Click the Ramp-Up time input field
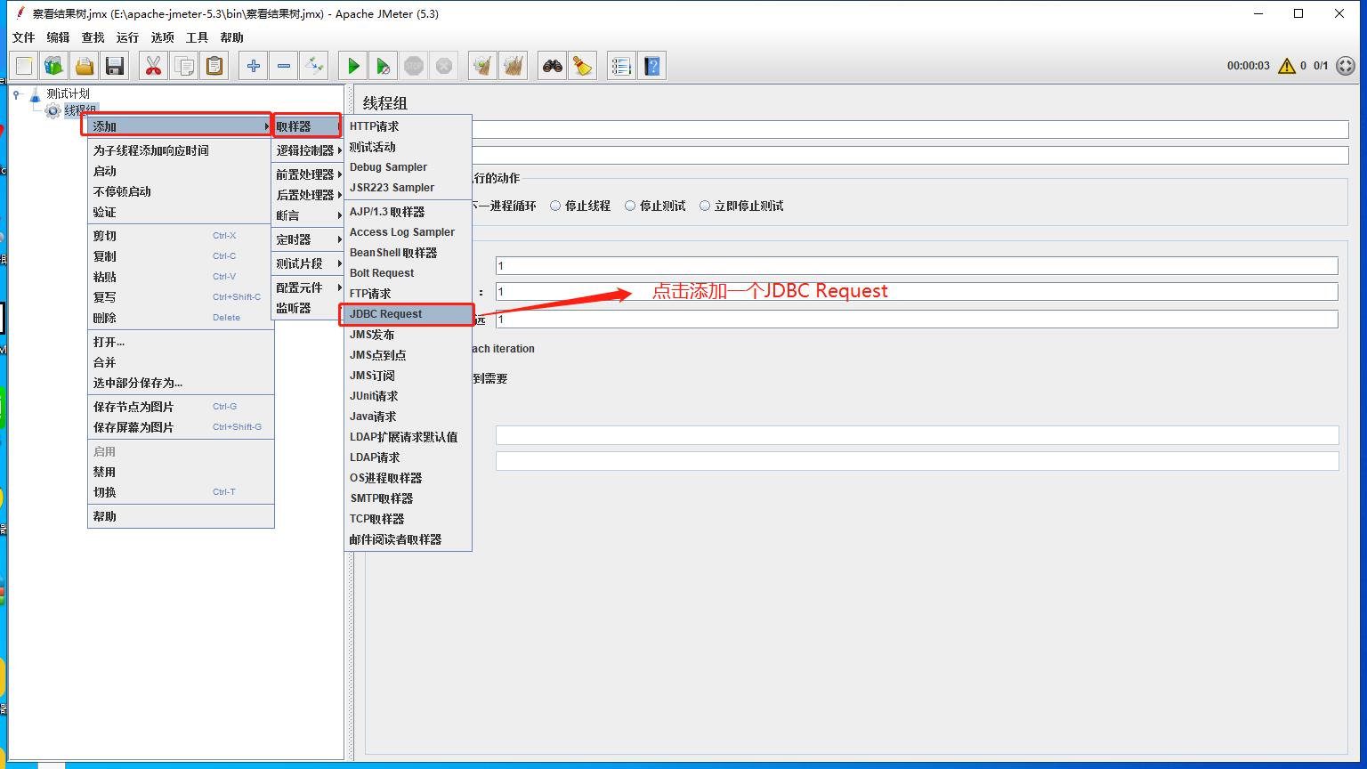Viewport: 1367px width, 769px height. point(917,292)
